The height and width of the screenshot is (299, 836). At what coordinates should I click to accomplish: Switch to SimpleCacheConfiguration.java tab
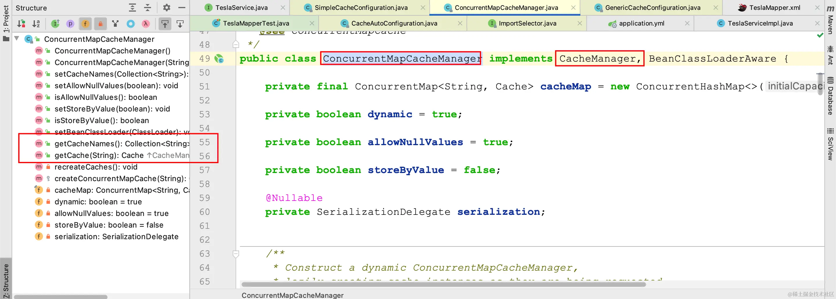tap(361, 8)
